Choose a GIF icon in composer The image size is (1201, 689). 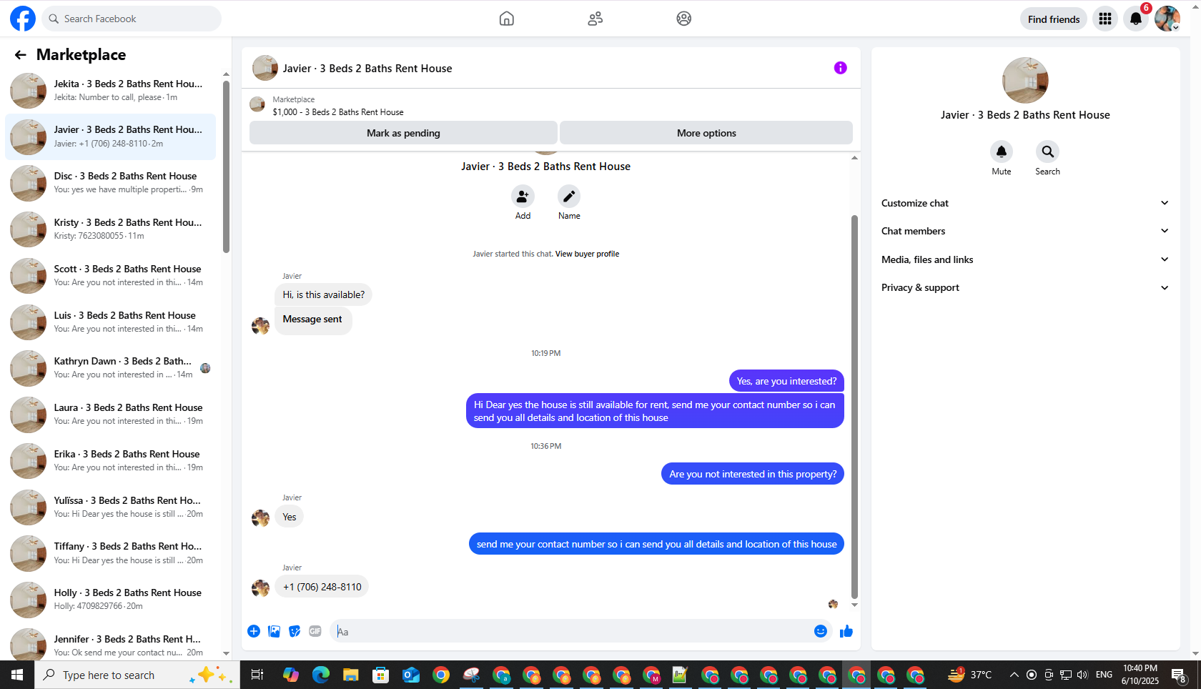[x=315, y=631]
